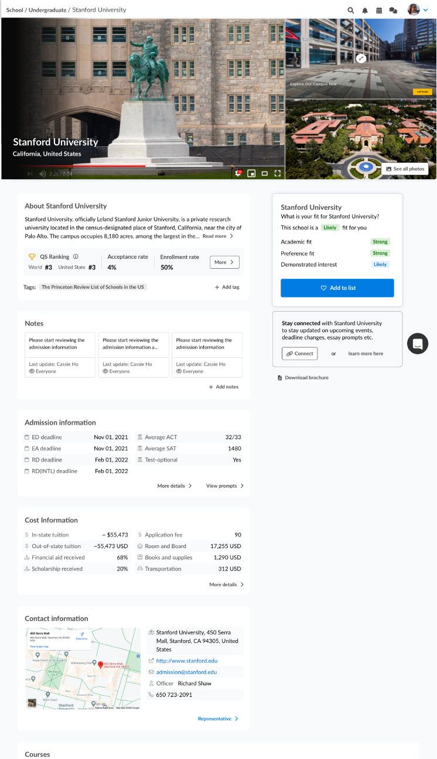437x759 pixels.
Task: Click Directions icon on the map
Action: click(x=81, y=636)
